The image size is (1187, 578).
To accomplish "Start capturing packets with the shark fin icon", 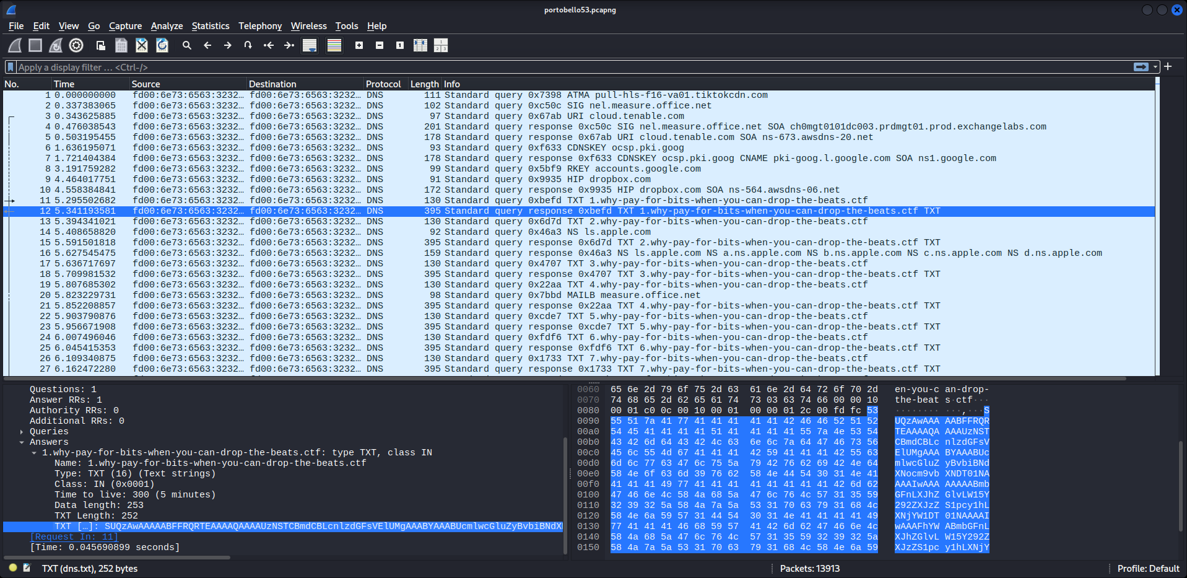I will pyautogui.click(x=15, y=45).
